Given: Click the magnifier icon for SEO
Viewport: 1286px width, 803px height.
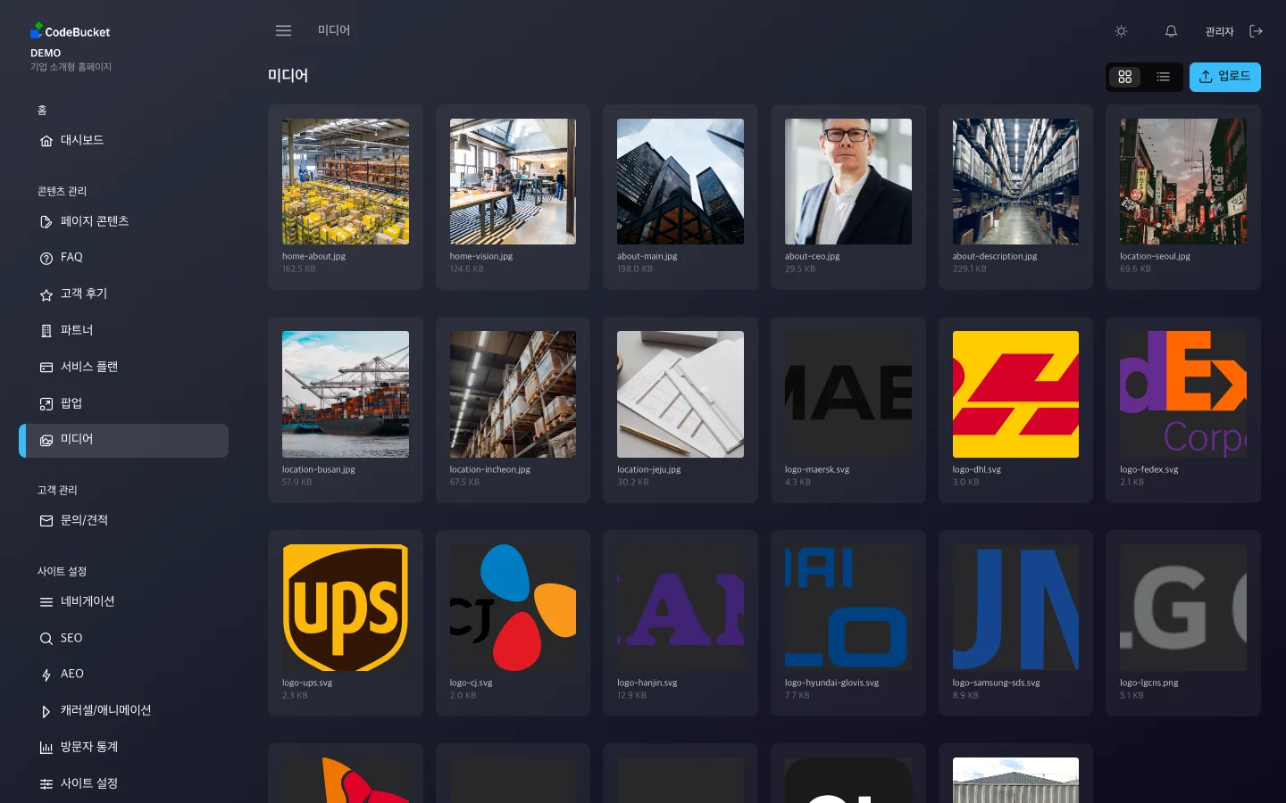Looking at the screenshot, I should (x=46, y=639).
